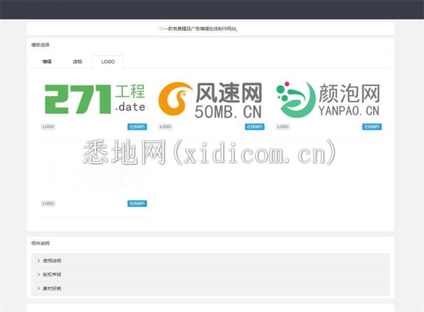Switch to the 横幅 tab

pyautogui.click(x=47, y=61)
